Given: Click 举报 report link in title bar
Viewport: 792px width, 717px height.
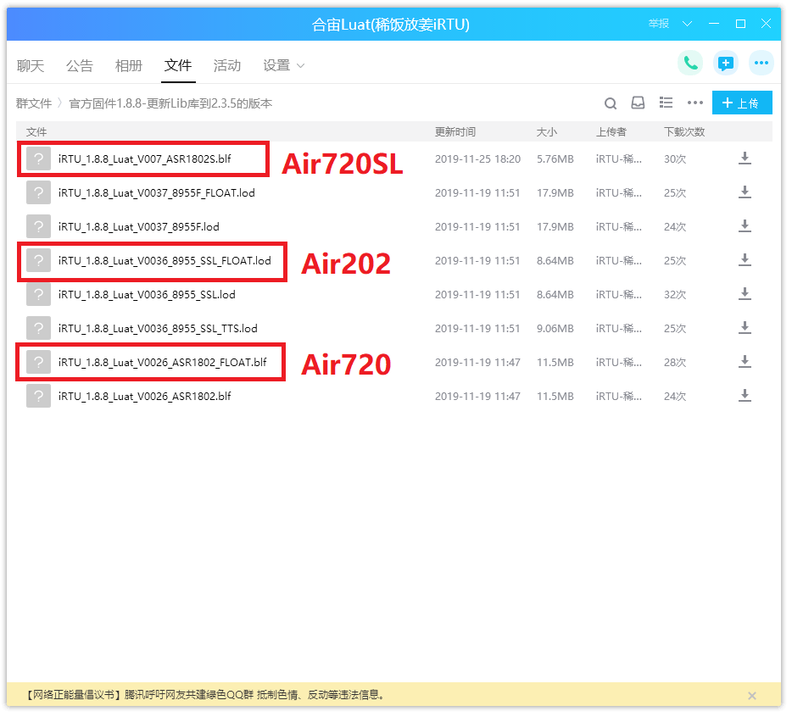Looking at the screenshot, I should click(x=659, y=24).
